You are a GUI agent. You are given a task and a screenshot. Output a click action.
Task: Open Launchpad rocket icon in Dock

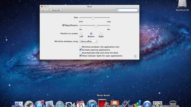click(29, 104)
